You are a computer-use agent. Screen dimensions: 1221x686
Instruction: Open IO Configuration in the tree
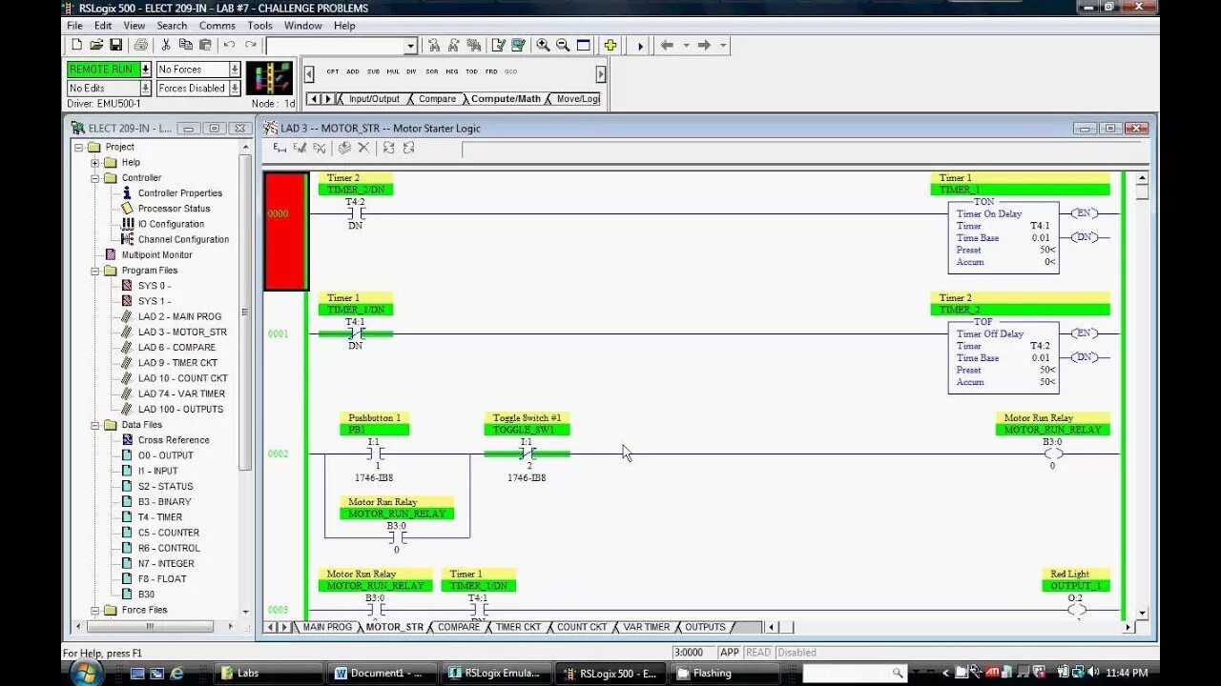[x=171, y=224]
